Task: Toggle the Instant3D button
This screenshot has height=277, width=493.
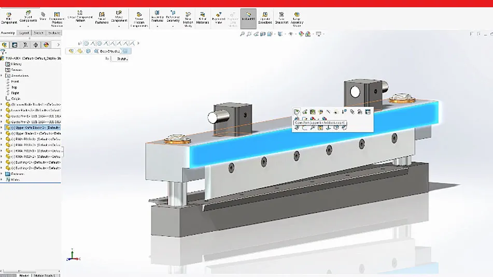Action: pos(248,18)
